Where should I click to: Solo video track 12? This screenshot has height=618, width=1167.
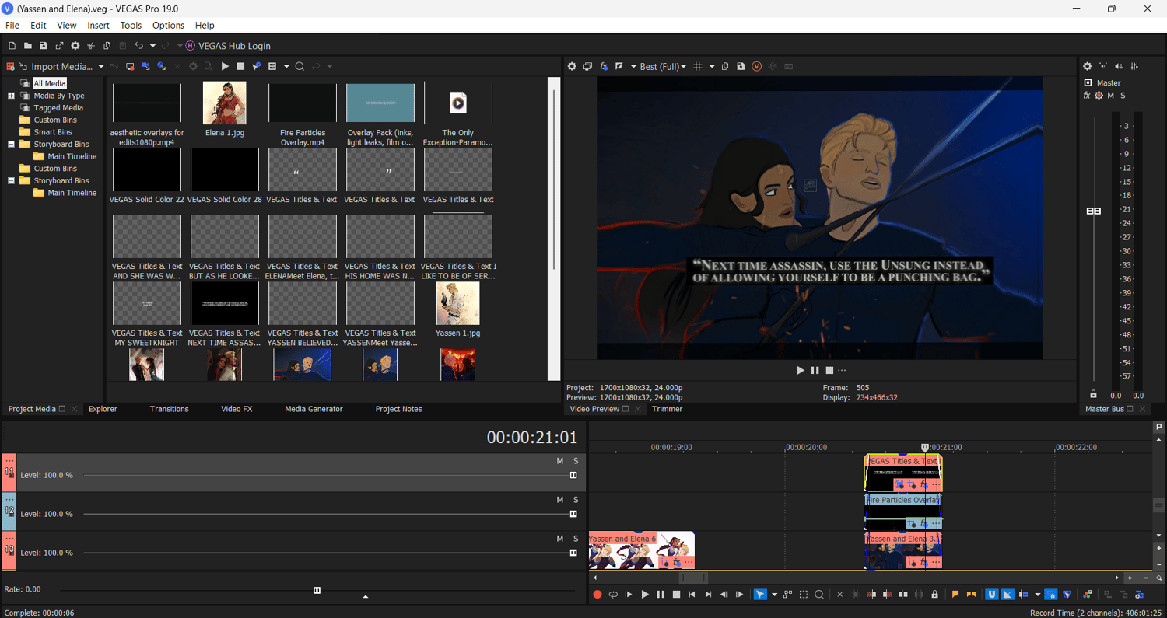click(576, 500)
